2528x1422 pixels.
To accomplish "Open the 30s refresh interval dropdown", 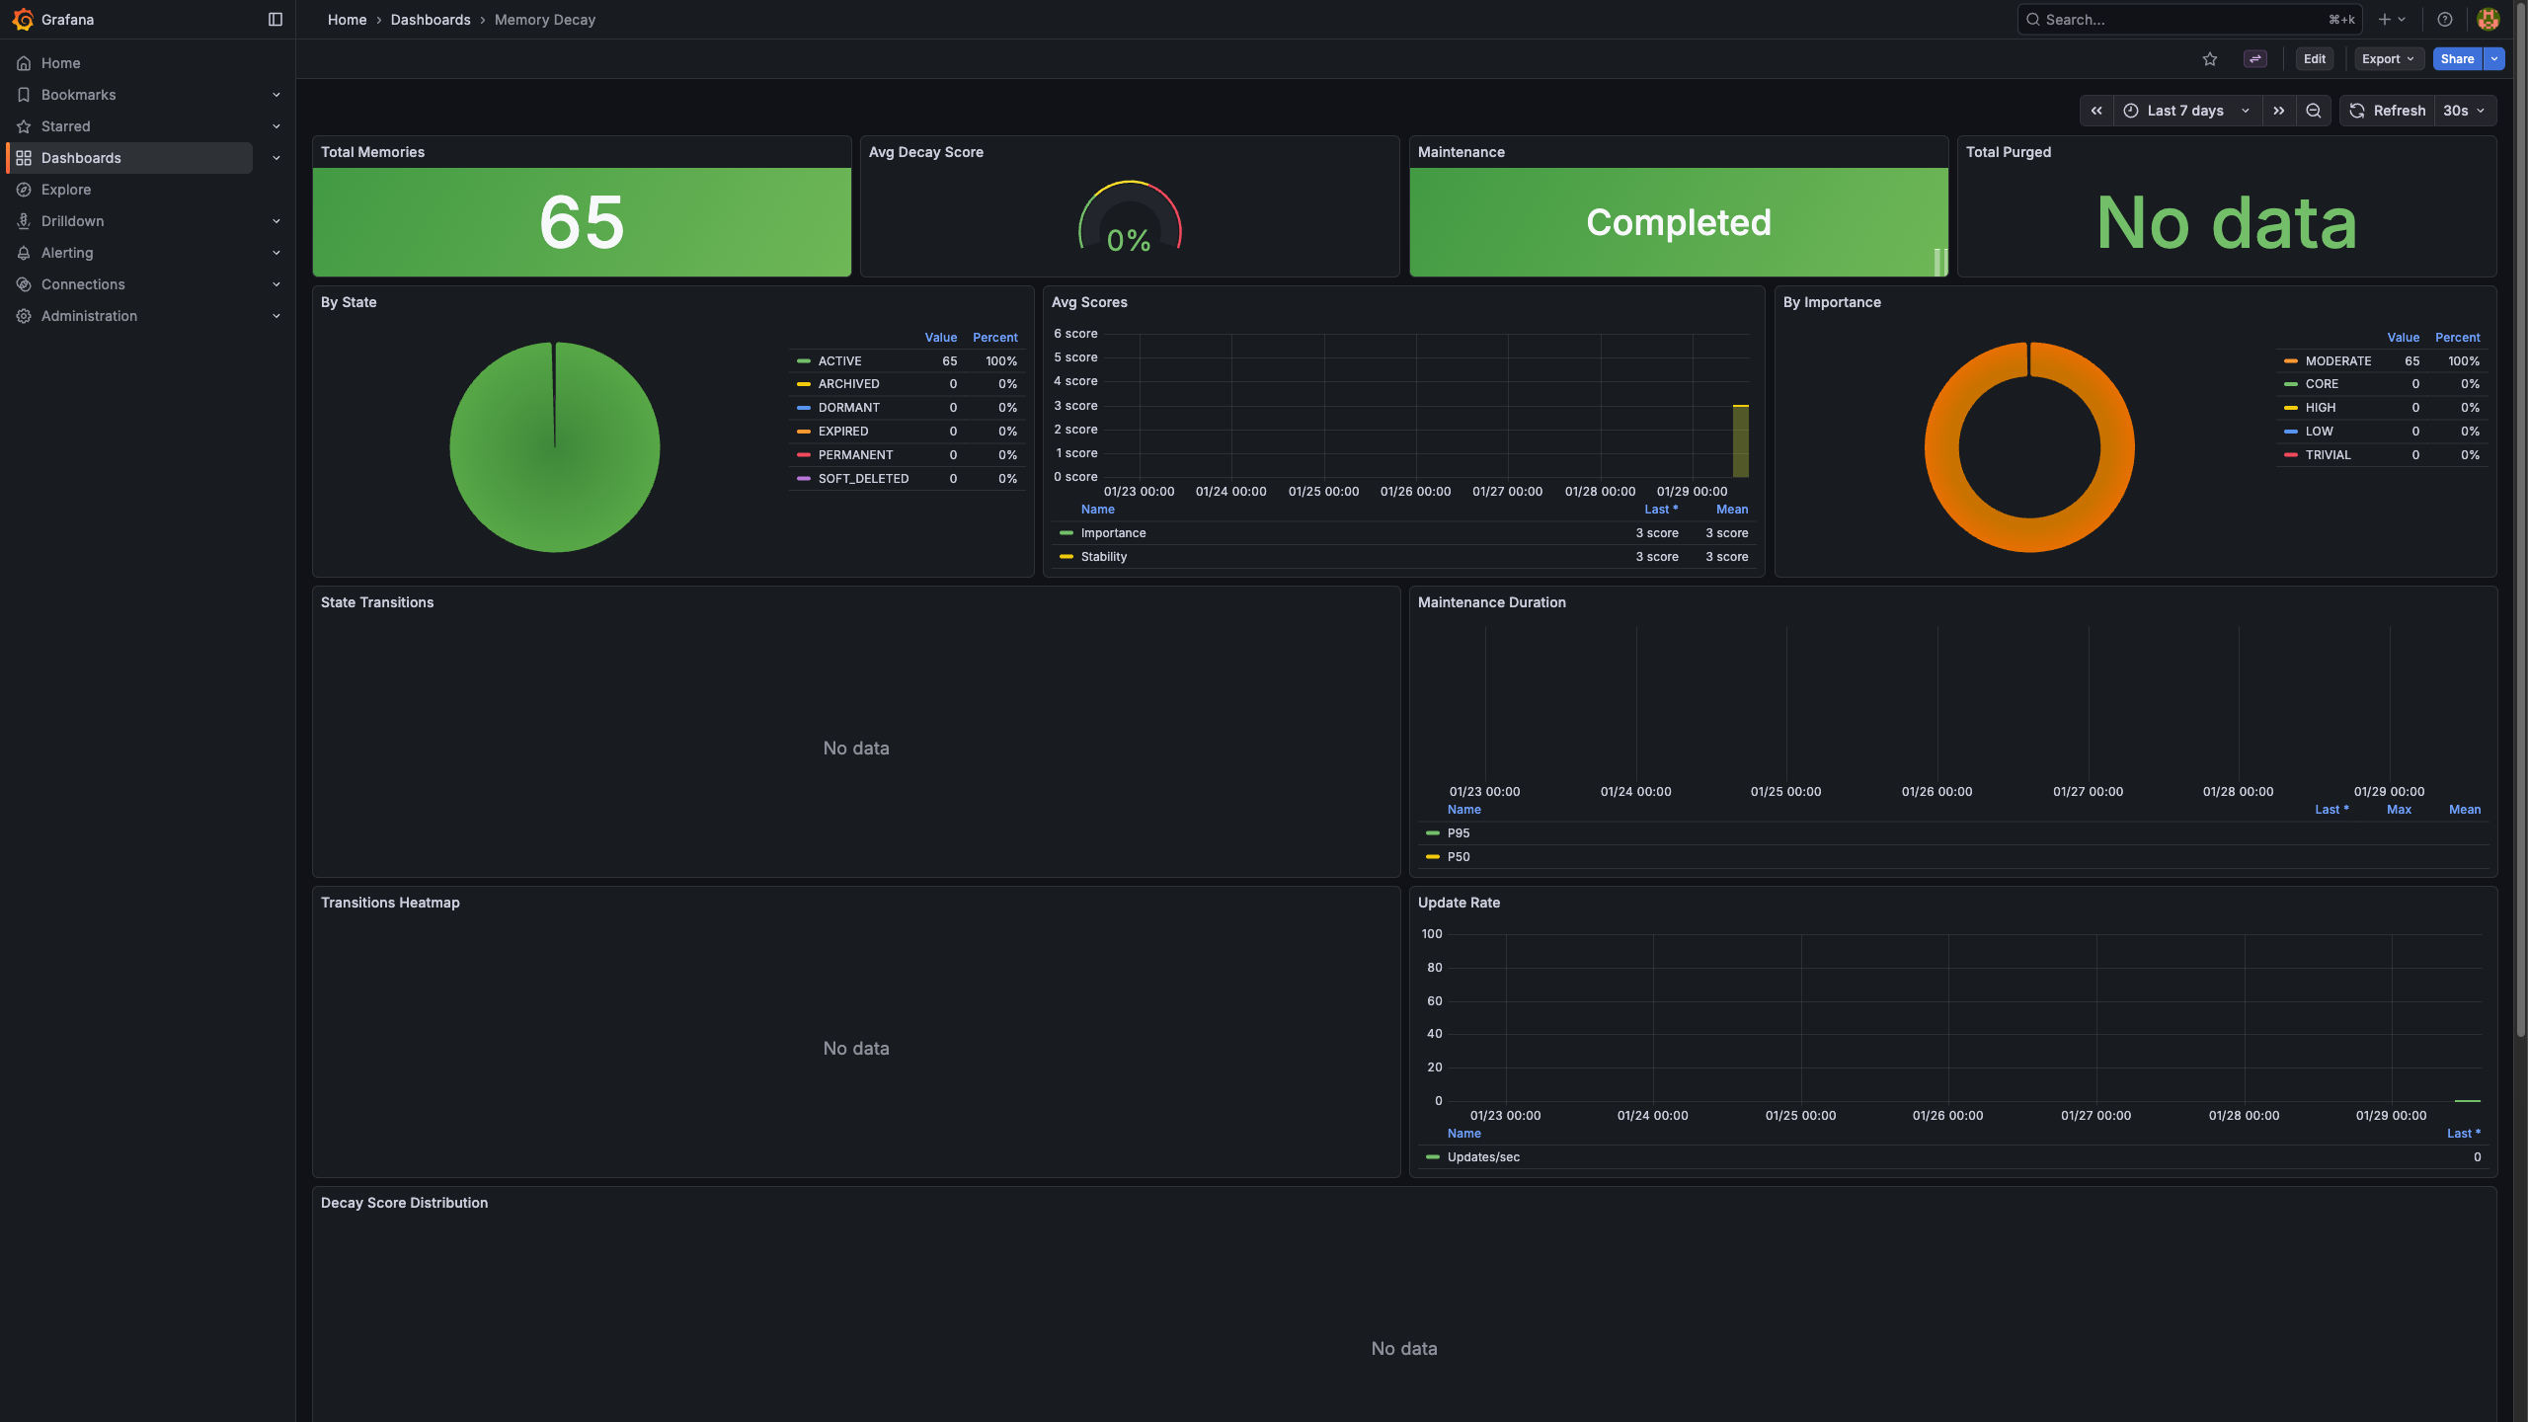I will pyautogui.click(x=2464, y=111).
